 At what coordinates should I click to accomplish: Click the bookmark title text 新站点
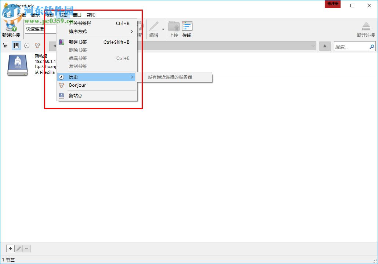(x=41, y=56)
